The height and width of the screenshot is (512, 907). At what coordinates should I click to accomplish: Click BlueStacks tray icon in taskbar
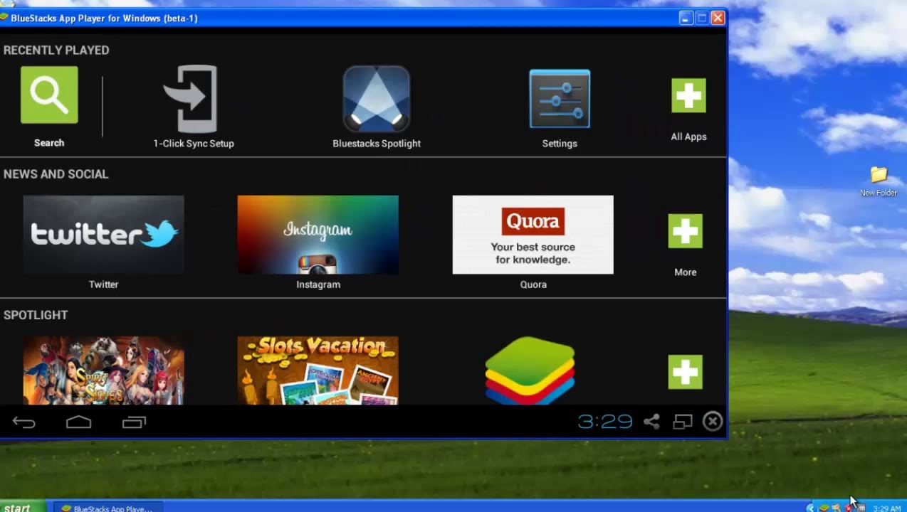[824, 508]
